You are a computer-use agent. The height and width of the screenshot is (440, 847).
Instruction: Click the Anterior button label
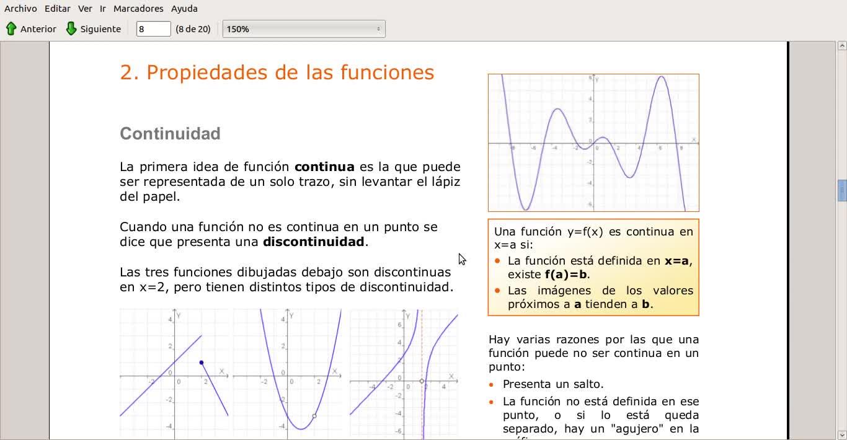38,29
